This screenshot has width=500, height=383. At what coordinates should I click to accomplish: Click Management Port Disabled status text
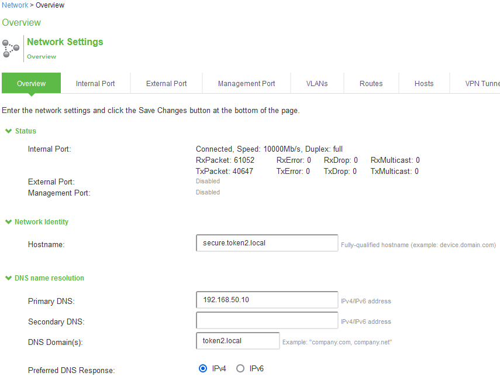click(x=208, y=192)
